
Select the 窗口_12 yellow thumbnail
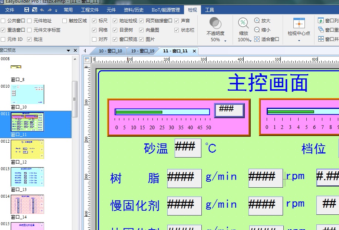point(27,149)
